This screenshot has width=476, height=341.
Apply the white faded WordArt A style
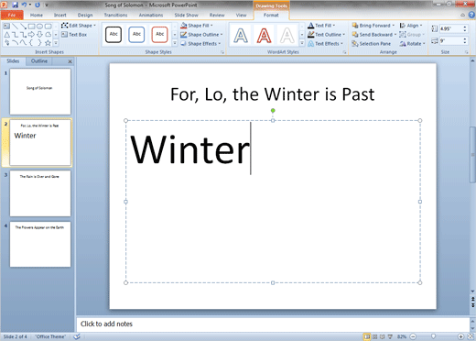point(287,35)
